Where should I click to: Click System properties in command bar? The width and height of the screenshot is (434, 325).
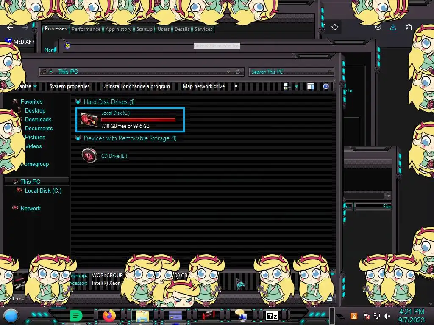tap(70, 86)
